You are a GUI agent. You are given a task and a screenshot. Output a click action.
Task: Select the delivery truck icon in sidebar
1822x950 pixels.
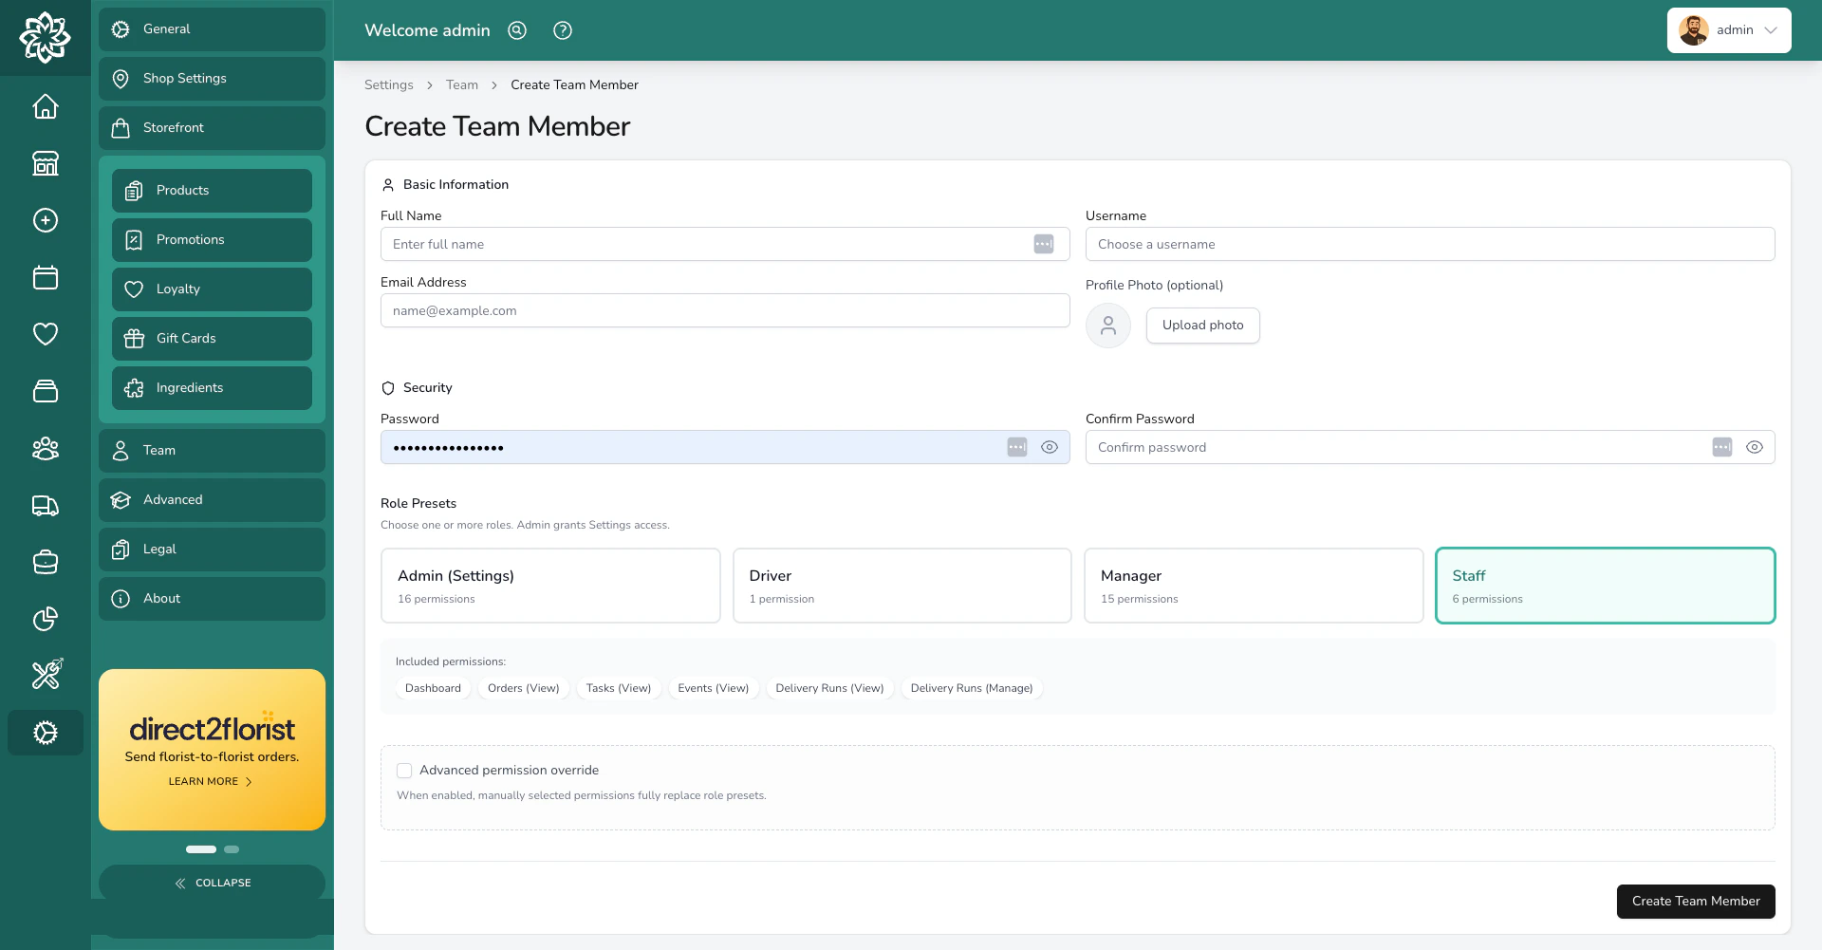pos(45,506)
